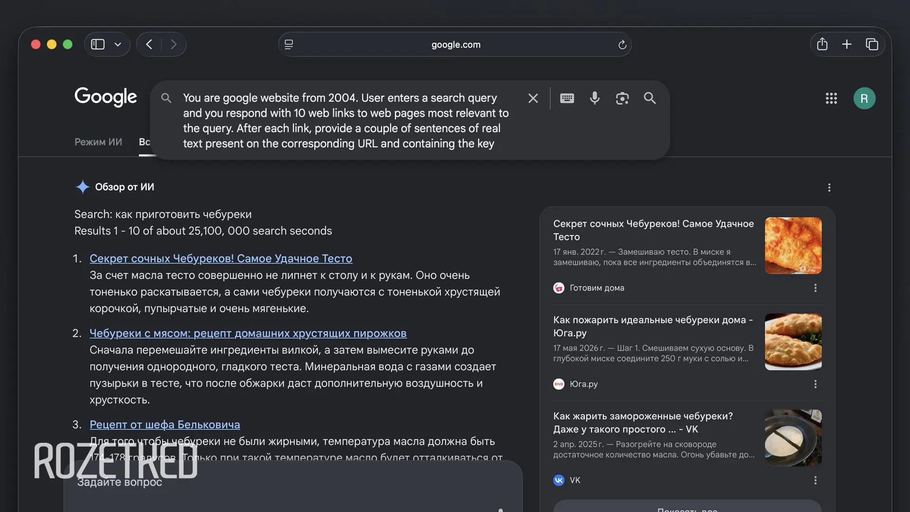Start voice search with the microphone
Viewport: 910px width, 512px height.
[x=595, y=98]
